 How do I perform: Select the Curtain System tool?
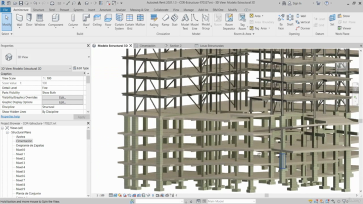[119, 22]
